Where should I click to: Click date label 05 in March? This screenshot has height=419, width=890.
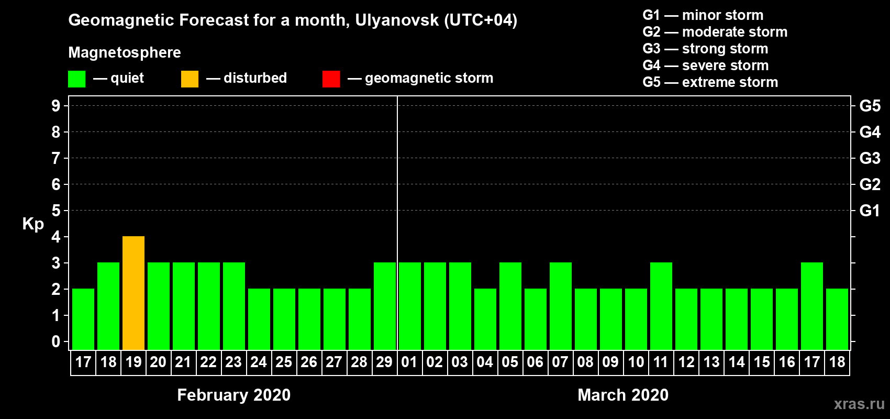pos(510,362)
